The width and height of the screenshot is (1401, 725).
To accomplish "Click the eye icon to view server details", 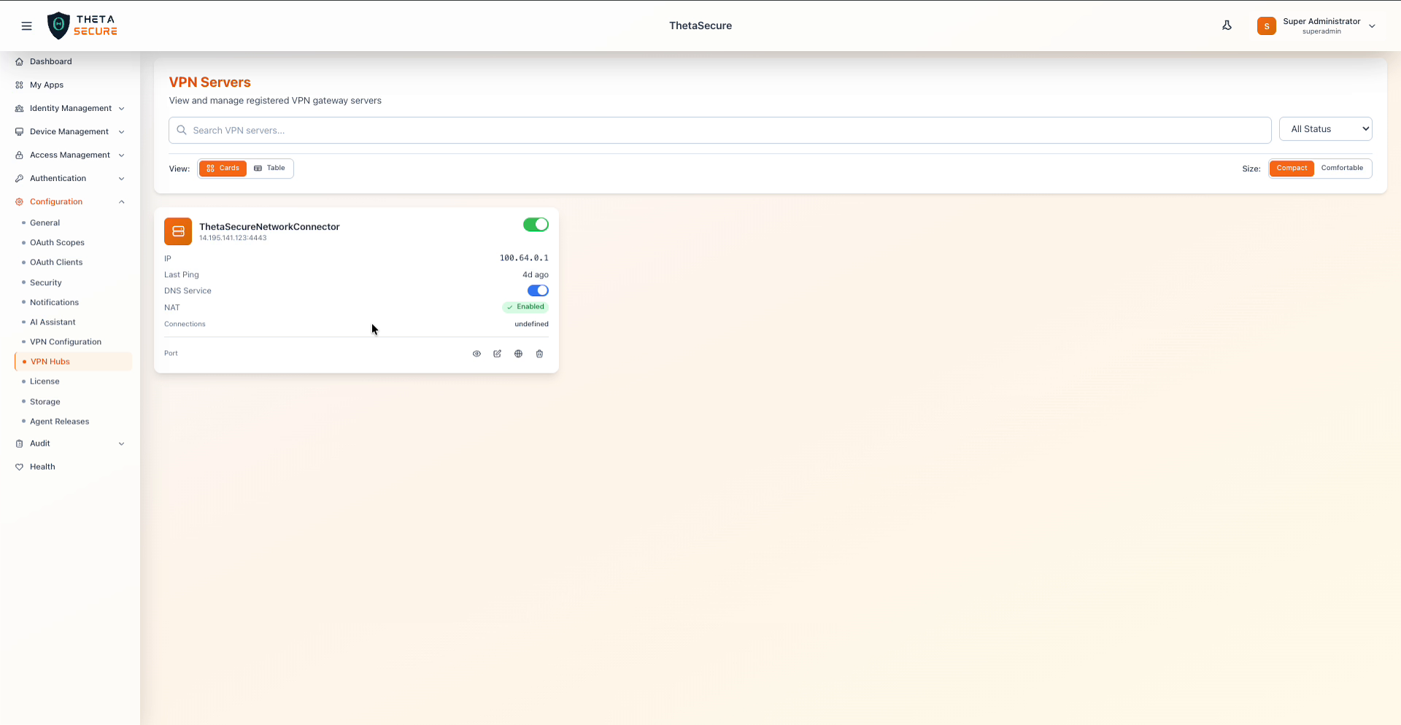I will pyautogui.click(x=476, y=354).
